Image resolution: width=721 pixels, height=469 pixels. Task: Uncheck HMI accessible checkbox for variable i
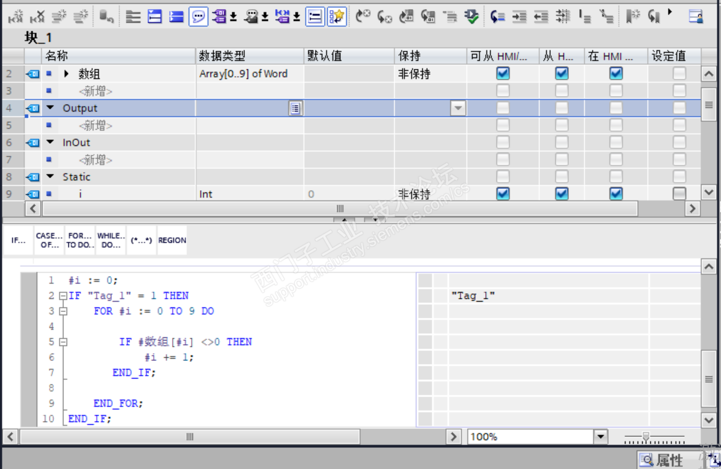click(503, 194)
